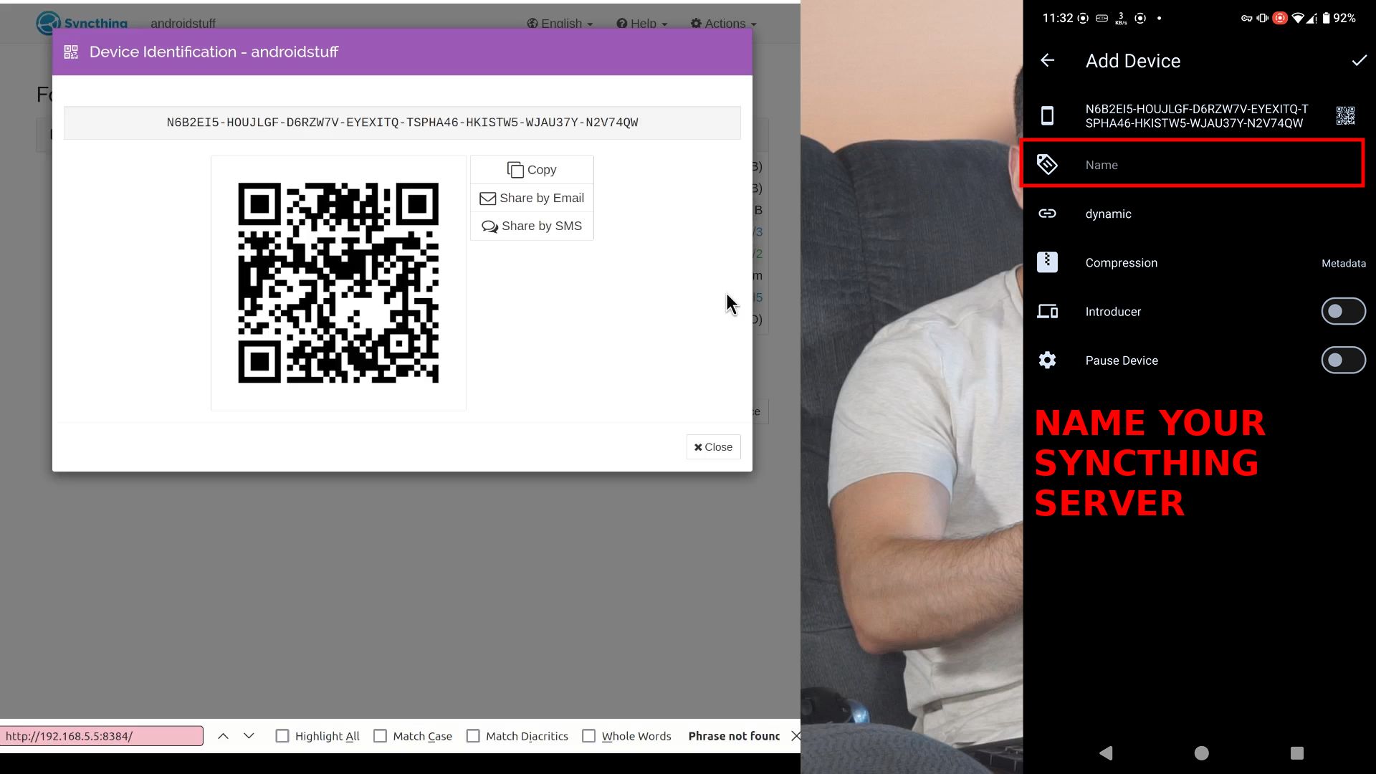Go to previous find match arrow
1376x774 pixels.
coord(223,736)
